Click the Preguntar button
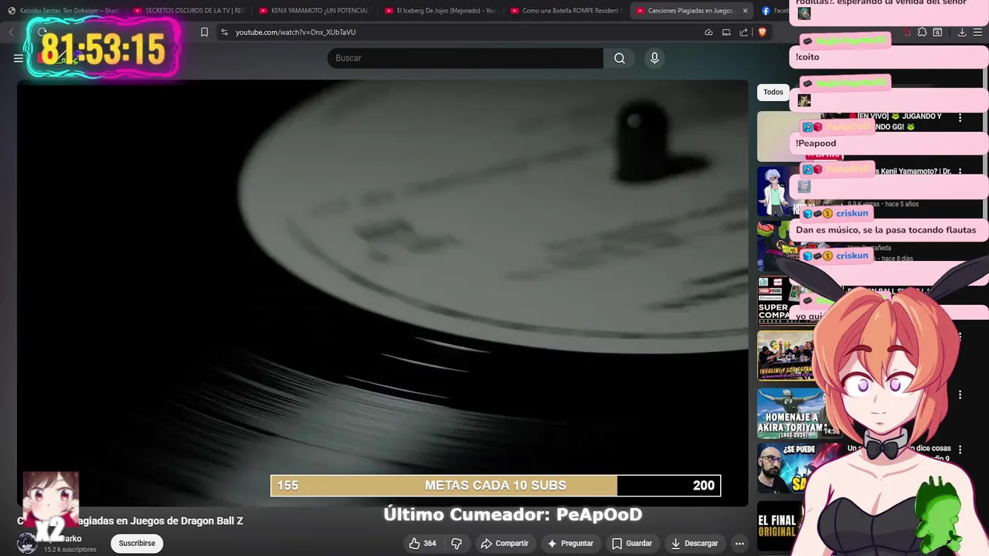989x556 pixels. [x=570, y=544]
